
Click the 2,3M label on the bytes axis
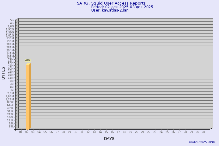click(10, 93)
